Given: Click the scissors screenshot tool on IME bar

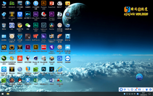Looking at the screenshot, I should (136, 89).
